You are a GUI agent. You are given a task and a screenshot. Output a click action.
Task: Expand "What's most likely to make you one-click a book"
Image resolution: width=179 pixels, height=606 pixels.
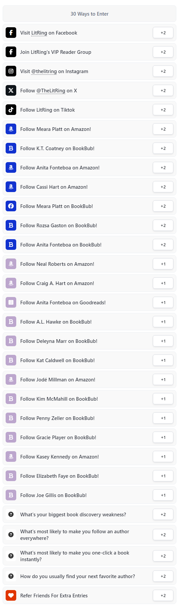89,556
